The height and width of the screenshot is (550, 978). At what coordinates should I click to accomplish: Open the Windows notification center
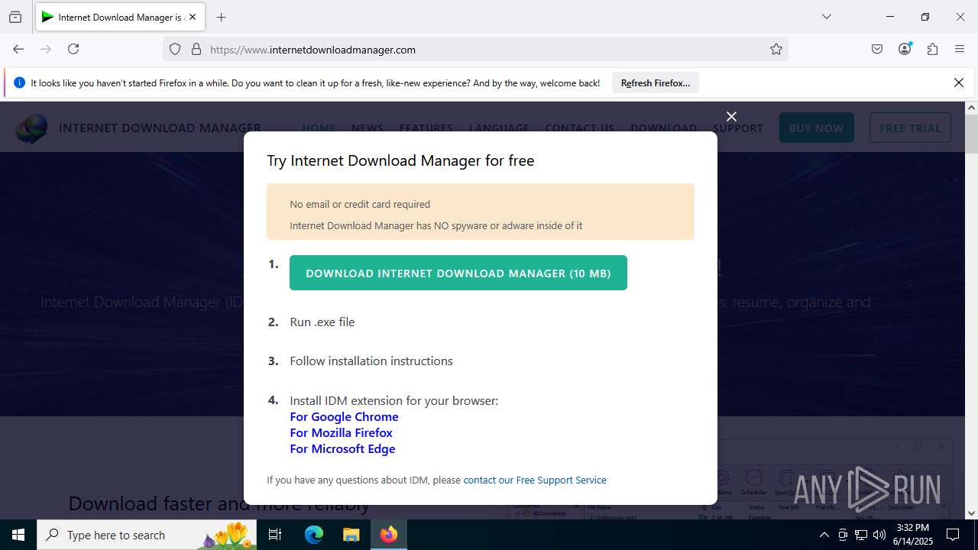click(x=953, y=535)
